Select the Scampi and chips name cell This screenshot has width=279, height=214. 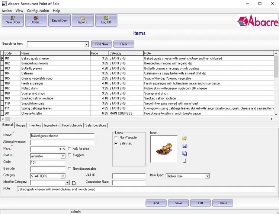click(x=55, y=93)
